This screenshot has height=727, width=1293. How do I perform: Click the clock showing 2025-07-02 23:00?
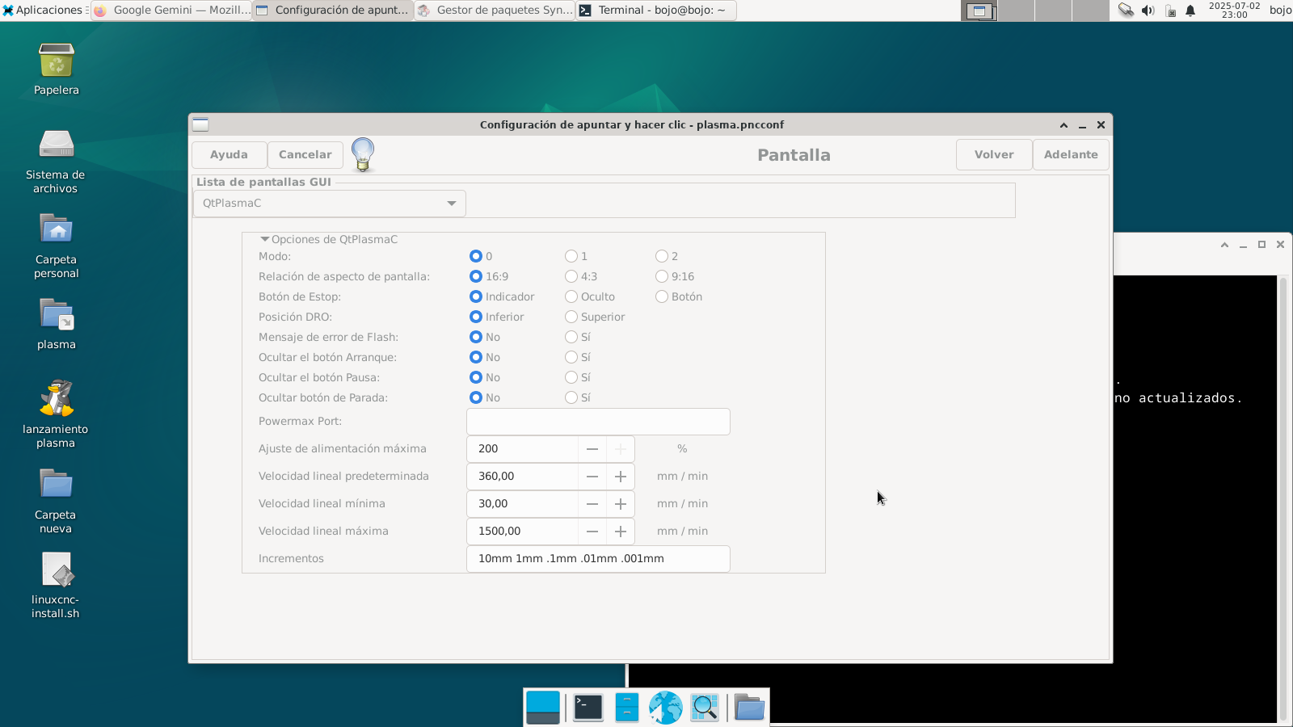[1234, 10]
